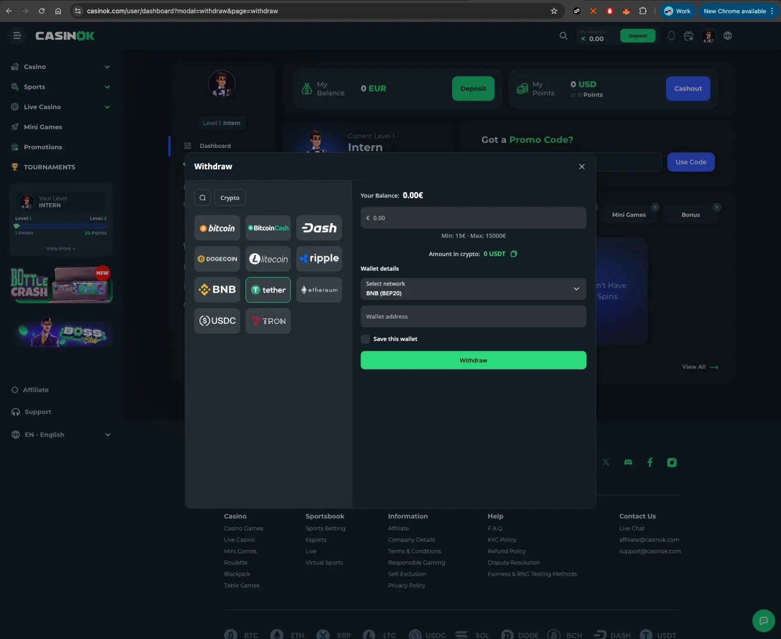Go to TOURNAMENTS in the sidebar

tap(49, 167)
